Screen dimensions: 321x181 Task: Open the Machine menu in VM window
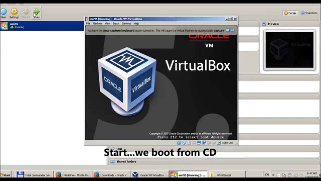pyautogui.click(x=97, y=23)
